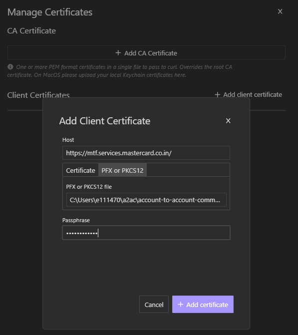The image size is (298, 335).
Task: Click the PEM format certificates help text
Action: 120,71
